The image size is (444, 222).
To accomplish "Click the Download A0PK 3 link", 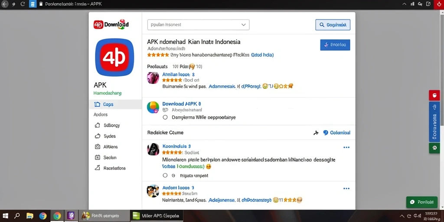I will (x=182, y=104).
